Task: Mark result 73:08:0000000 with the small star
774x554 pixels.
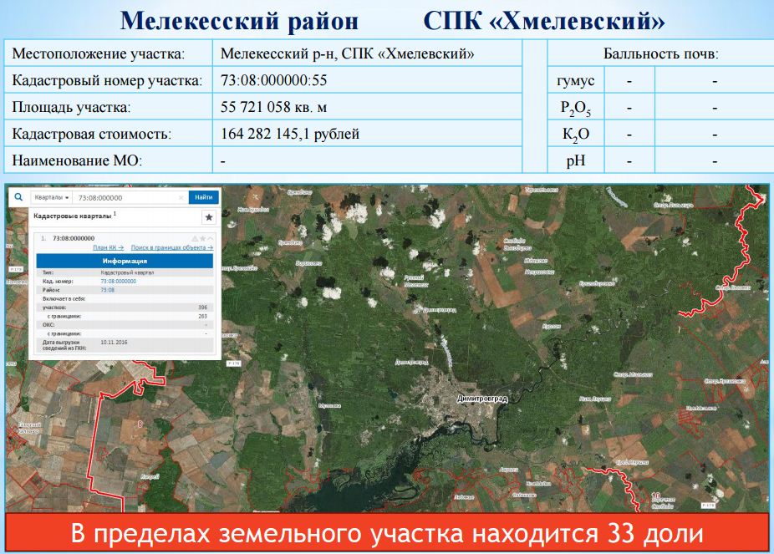Action: (x=201, y=238)
